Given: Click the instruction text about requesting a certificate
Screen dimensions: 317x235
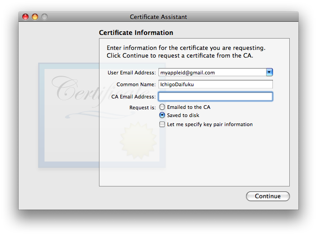Looking at the screenshot, I should (186, 52).
